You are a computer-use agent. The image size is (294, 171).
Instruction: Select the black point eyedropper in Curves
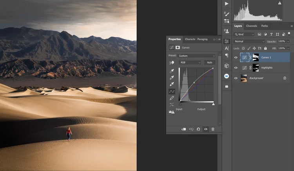point(172,71)
